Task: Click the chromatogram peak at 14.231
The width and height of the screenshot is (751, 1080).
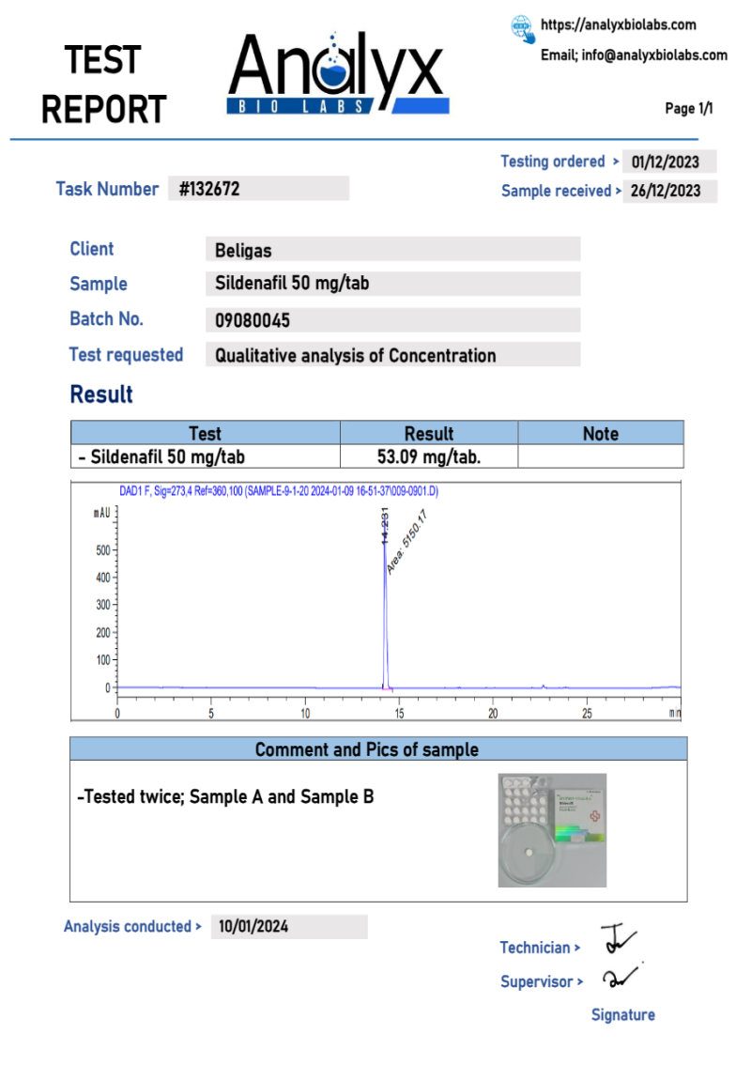Action: click(385, 563)
